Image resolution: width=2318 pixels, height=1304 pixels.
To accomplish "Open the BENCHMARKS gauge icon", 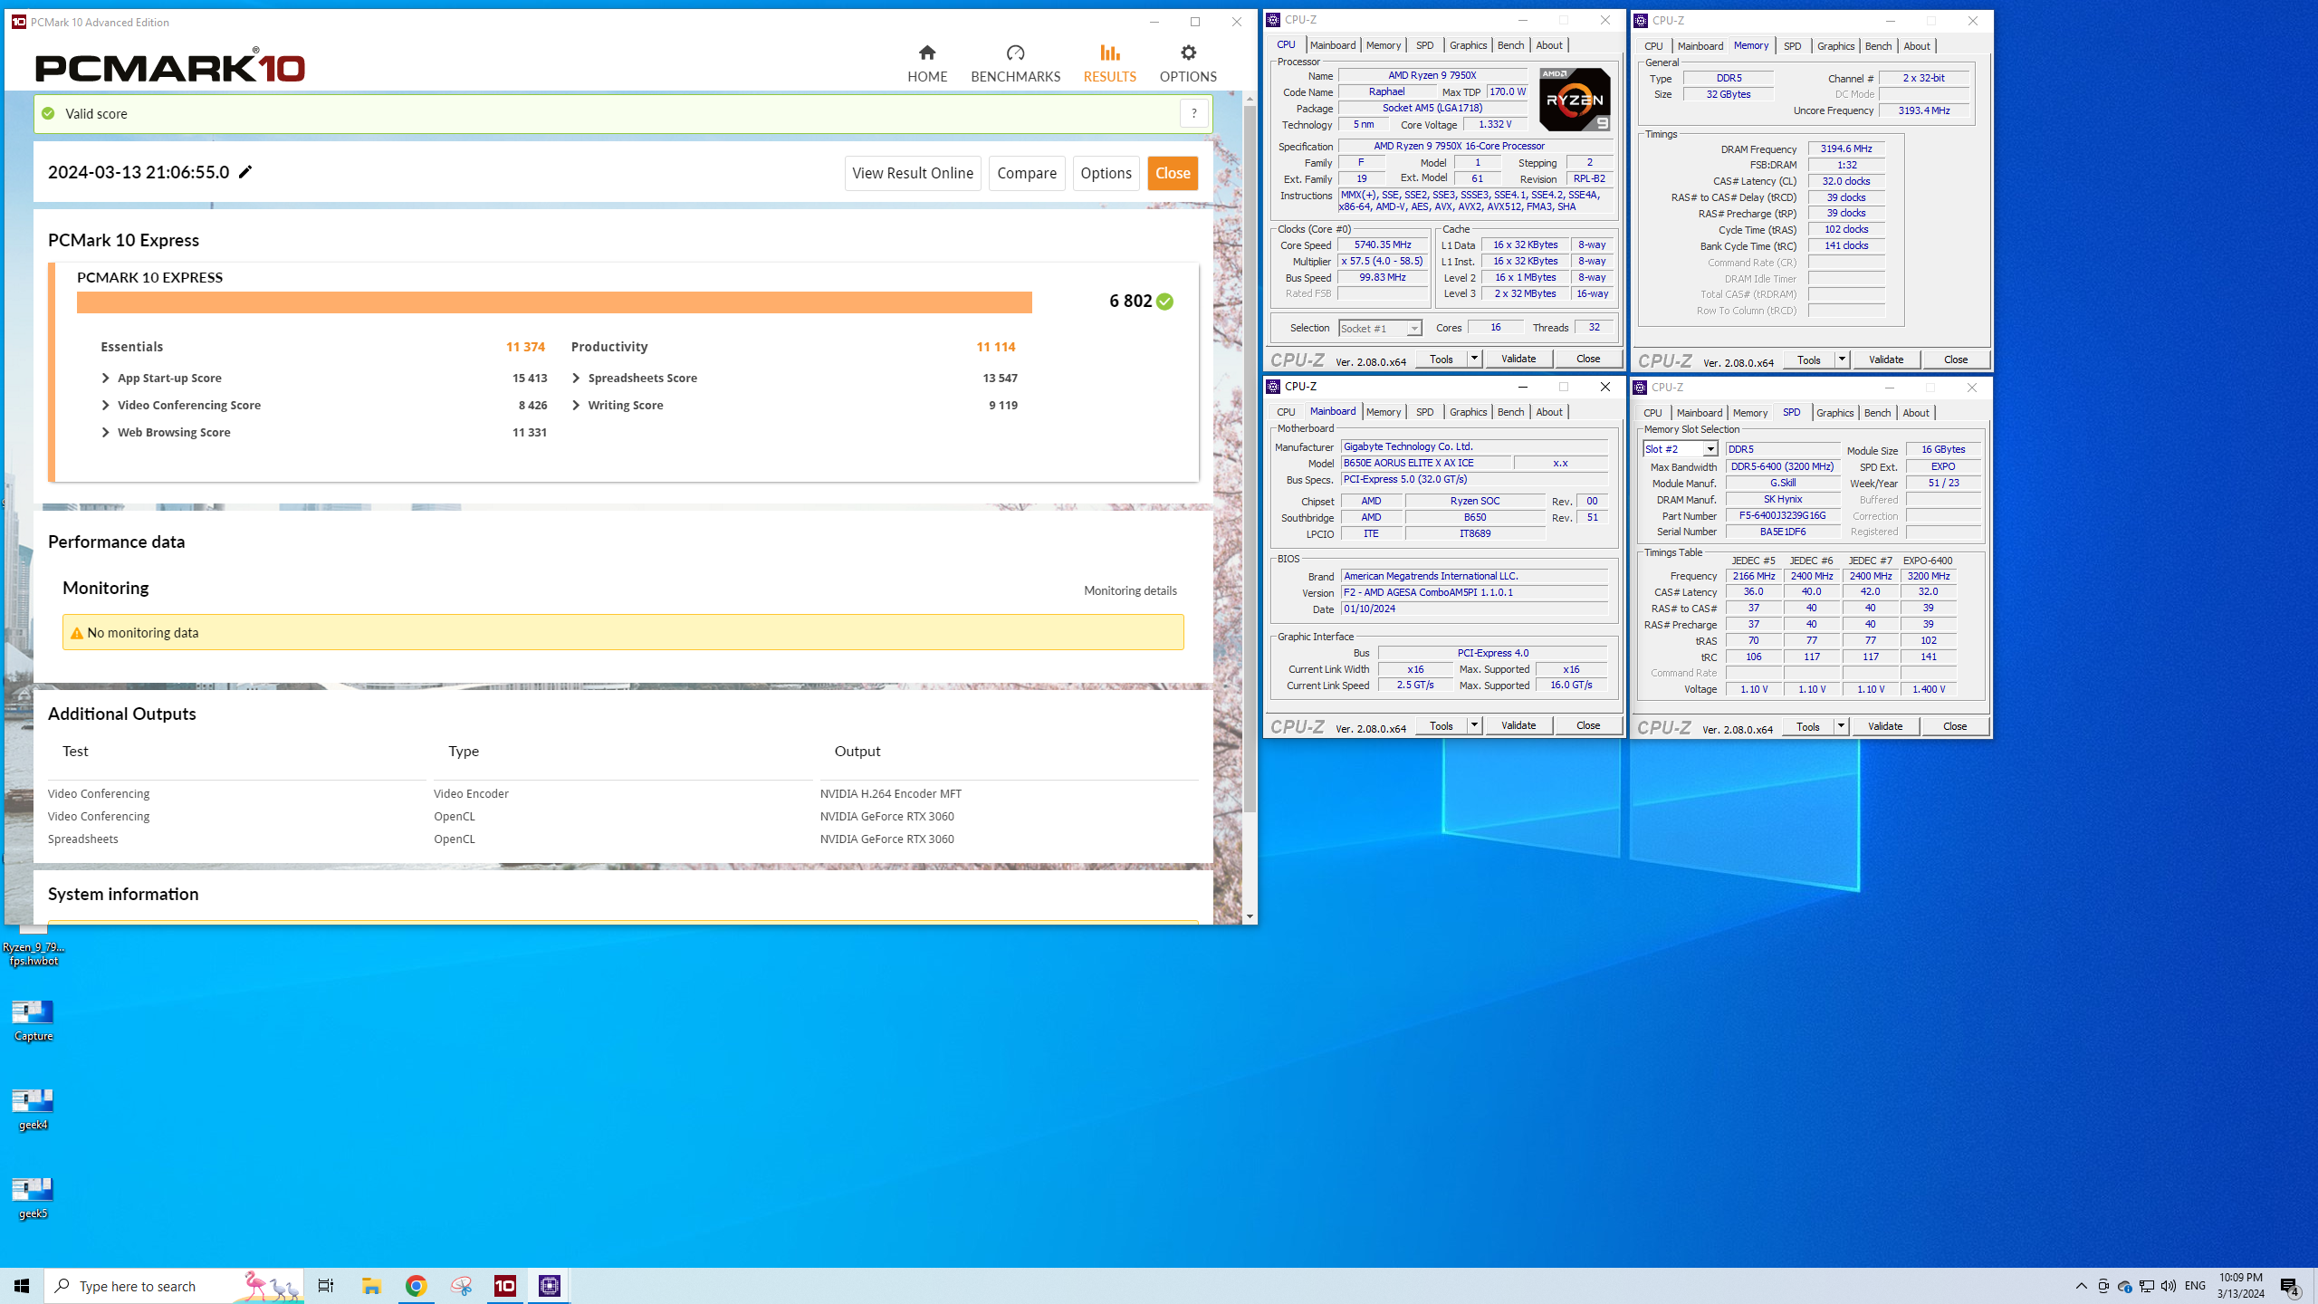I will (1015, 53).
